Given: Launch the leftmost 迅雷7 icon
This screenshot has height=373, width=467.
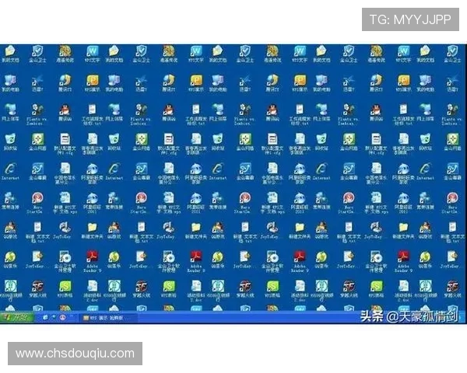Looking at the screenshot, I should click(x=37, y=82).
